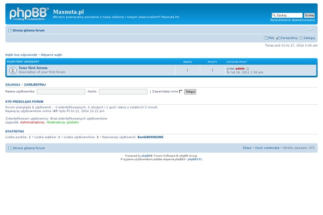This screenshot has width=323, height=215.
Task: Click the phpBB logo
Action: pos(29,14)
